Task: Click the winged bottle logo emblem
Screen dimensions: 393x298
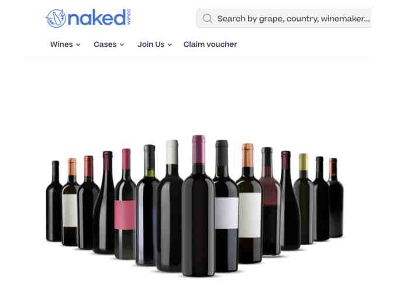Action: click(x=56, y=18)
